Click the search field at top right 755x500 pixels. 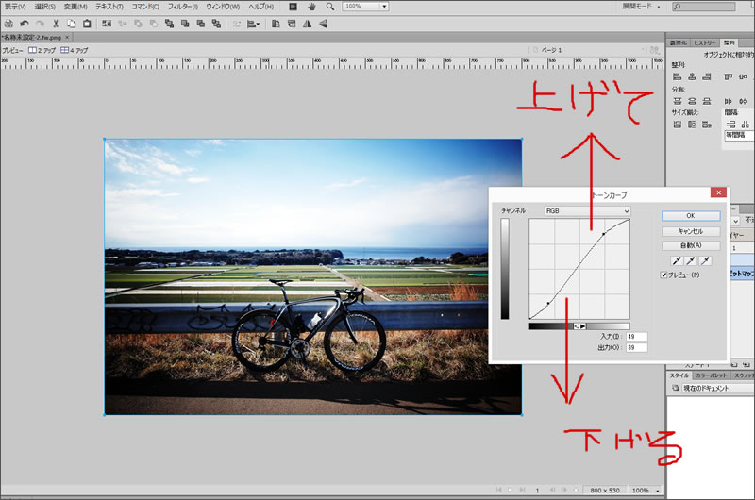pos(704,7)
